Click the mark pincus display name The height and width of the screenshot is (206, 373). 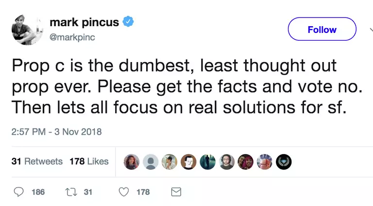(x=85, y=22)
